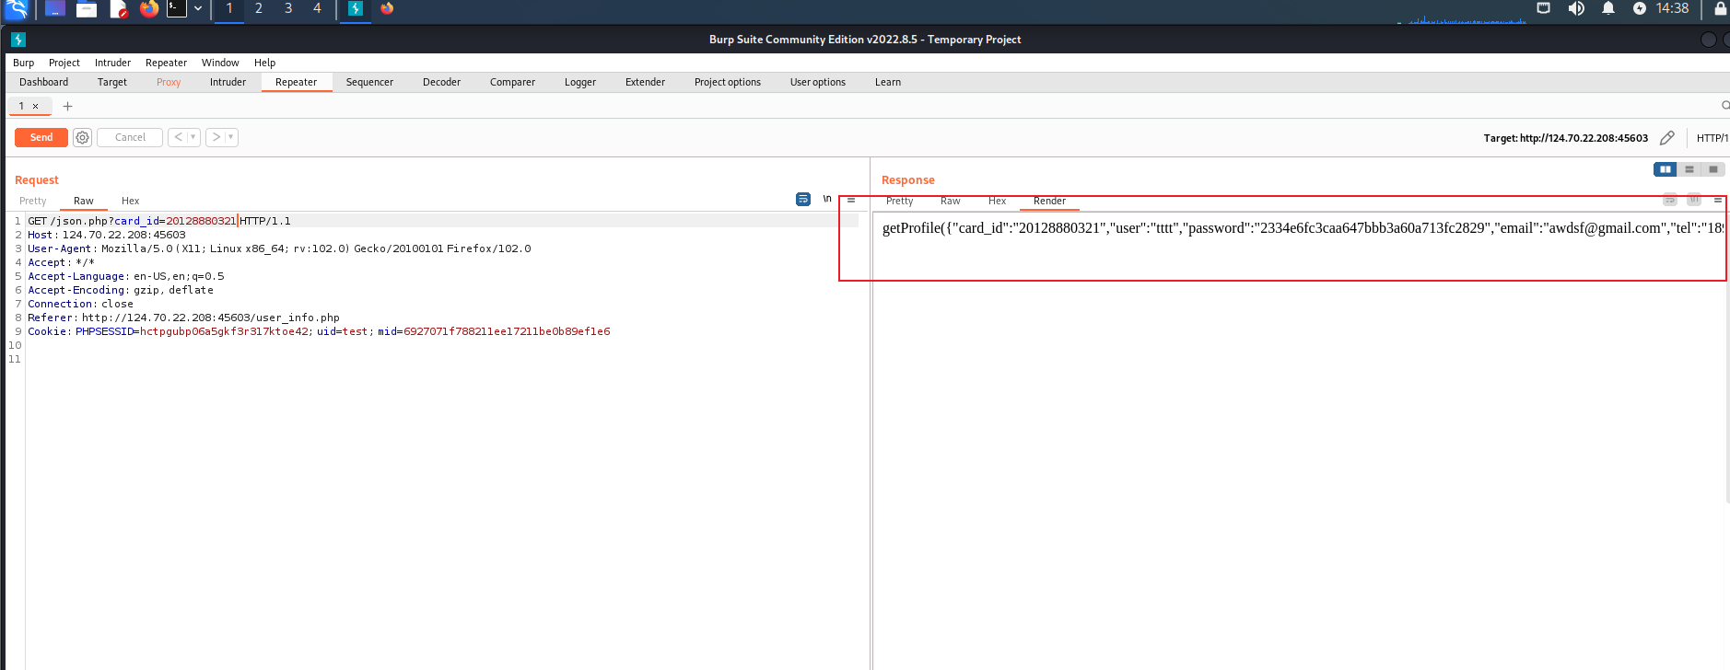Click the repeater search magnifier icon
Screen dimensions: 1730x670
[x=1724, y=106]
